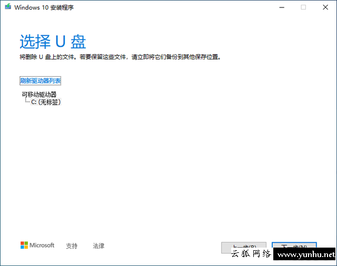Click the 选择 U 盘 heading

coord(53,42)
